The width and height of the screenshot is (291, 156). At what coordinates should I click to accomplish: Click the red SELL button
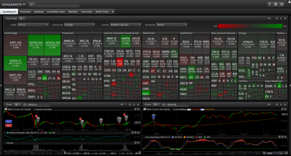(x=9, y=126)
